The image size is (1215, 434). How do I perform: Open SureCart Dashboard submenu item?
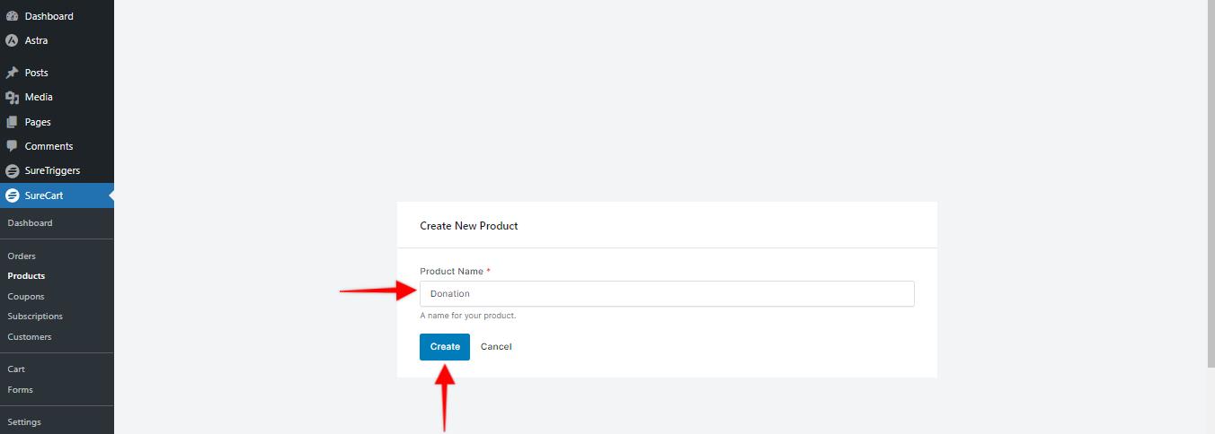(x=31, y=222)
